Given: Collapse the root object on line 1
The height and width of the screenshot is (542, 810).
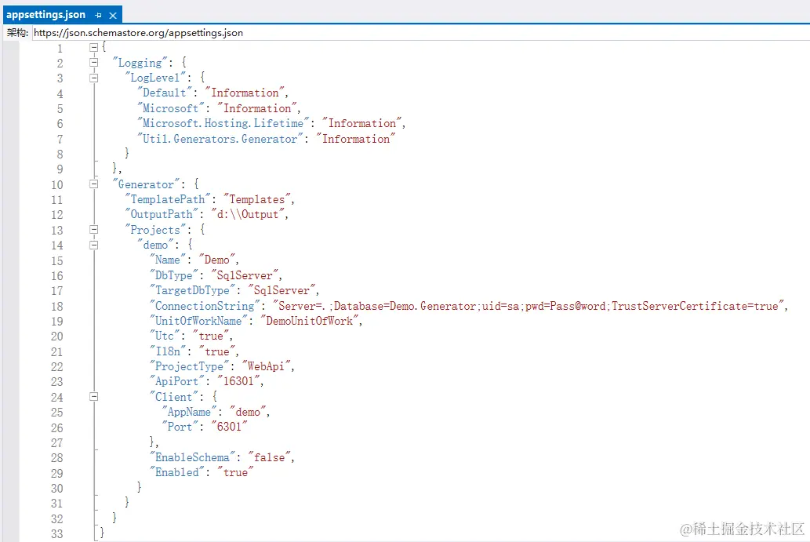Looking at the screenshot, I should [93, 48].
